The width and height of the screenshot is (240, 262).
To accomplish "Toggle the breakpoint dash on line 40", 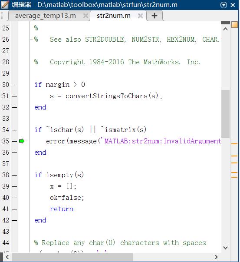I will (14, 198).
